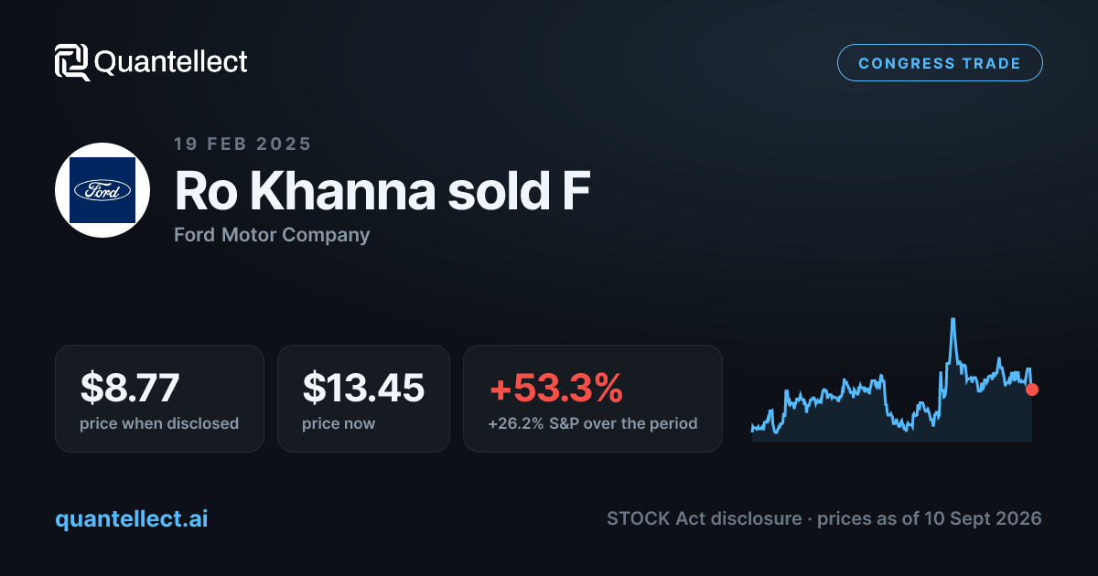The height and width of the screenshot is (576, 1098).
Task: Select the $13.45 price now card
Action: click(x=363, y=399)
